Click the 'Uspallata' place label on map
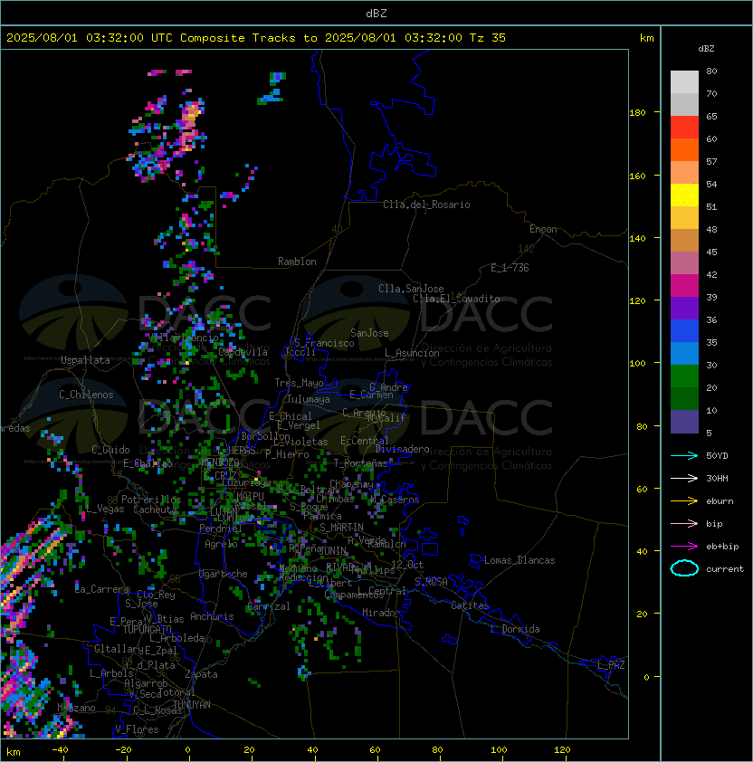This screenshot has width=753, height=762. [85, 360]
